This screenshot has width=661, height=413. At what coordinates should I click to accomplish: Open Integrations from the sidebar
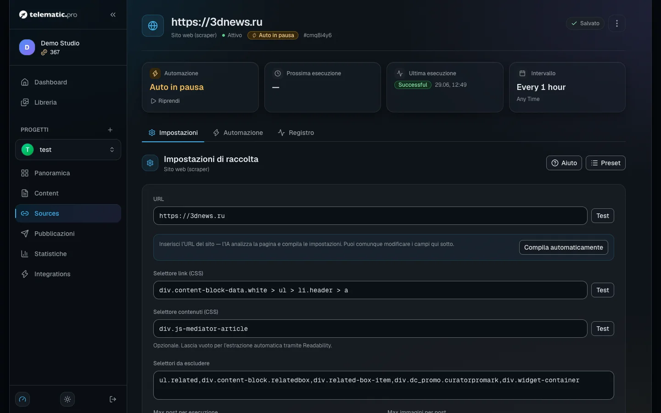pos(68,274)
